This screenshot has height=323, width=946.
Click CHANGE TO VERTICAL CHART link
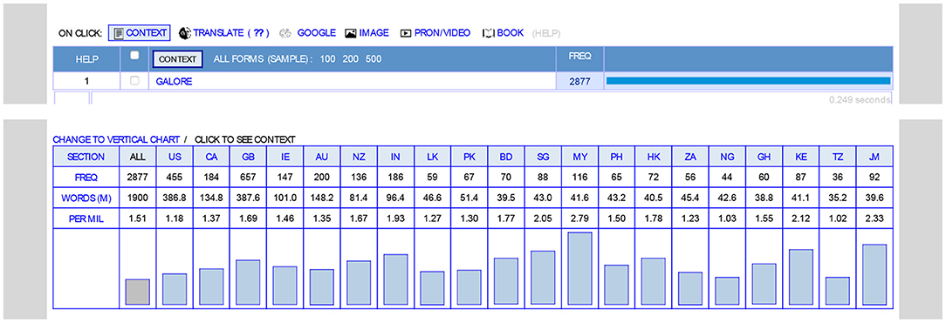click(x=116, y=139)
